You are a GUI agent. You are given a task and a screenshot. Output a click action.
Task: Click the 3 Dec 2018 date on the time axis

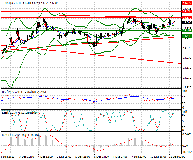(7, 157)
